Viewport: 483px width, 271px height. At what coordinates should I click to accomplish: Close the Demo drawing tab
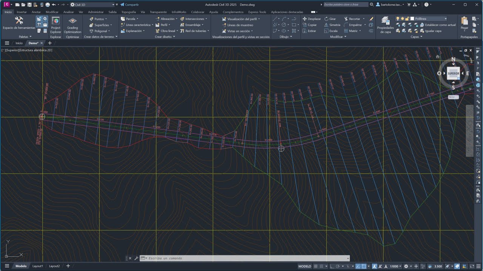pyautogui.click(x=42, y=43)
